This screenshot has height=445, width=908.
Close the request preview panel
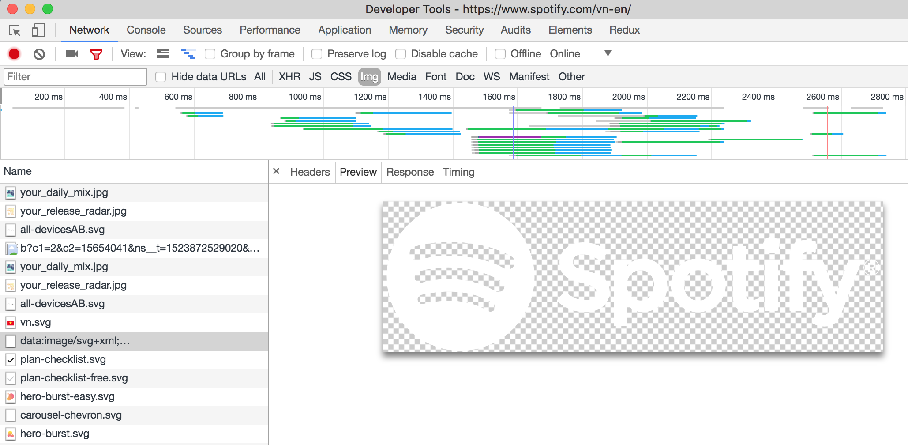[x=276, y=171]
